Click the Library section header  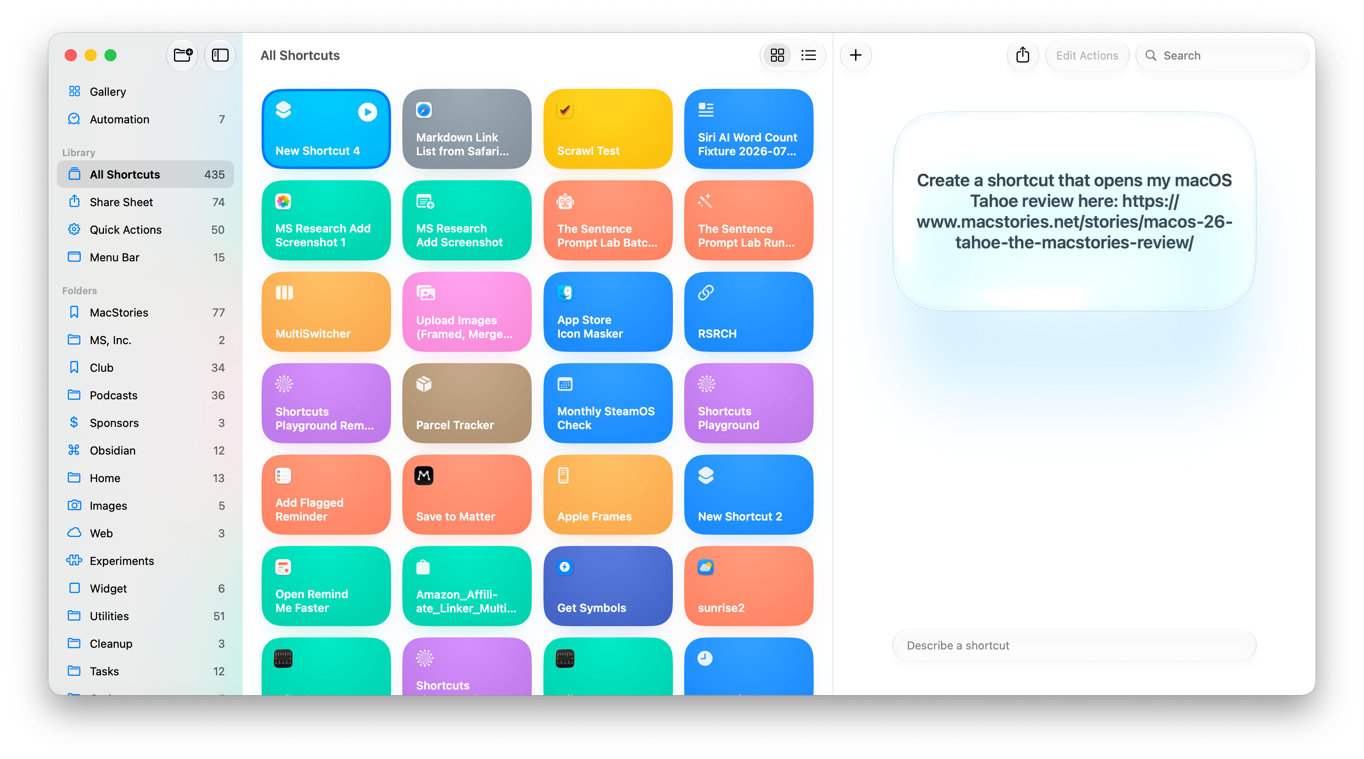[x=79, y=152]
